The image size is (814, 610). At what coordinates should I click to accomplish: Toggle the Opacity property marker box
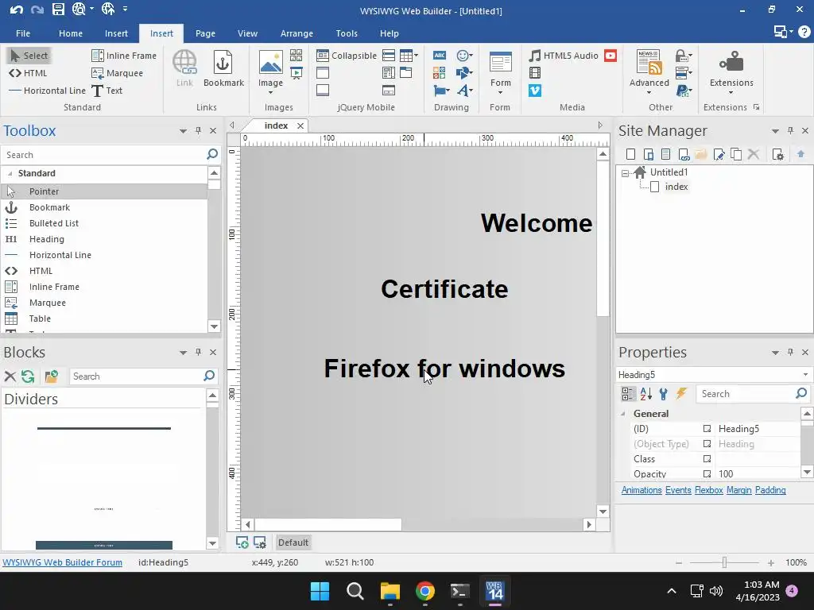click(x=707, y=473)
